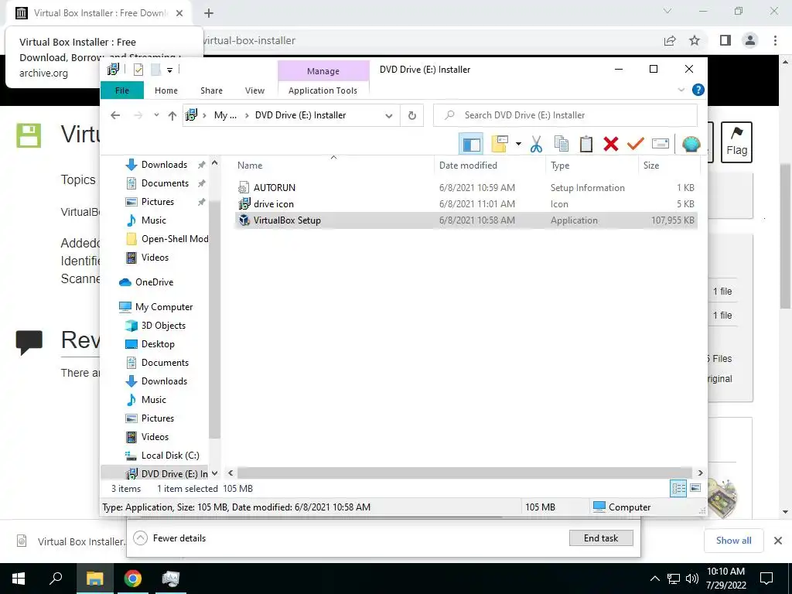Click the Chrome profile avatar icon
The width and height of the screenshot is (792, 594).
point(750,40)
